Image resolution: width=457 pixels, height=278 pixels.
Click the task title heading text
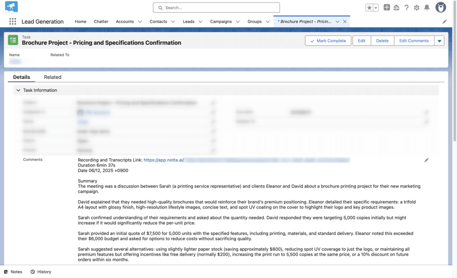tap(102, 43)
